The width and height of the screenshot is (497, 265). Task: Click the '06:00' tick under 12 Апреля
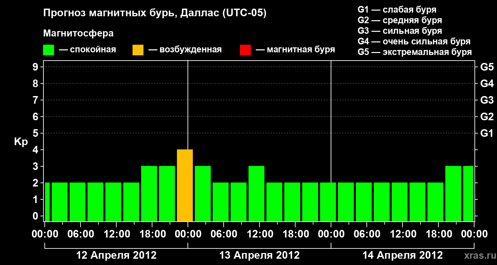81,234
